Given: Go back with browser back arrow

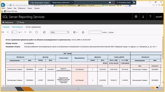Looking at the screenshot, I should pyautogui.click(x=3, y=5).
